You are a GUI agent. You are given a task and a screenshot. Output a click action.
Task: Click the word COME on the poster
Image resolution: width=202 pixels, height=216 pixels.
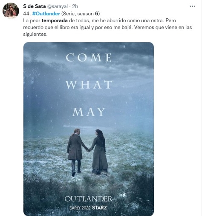[x=89, y=57]
